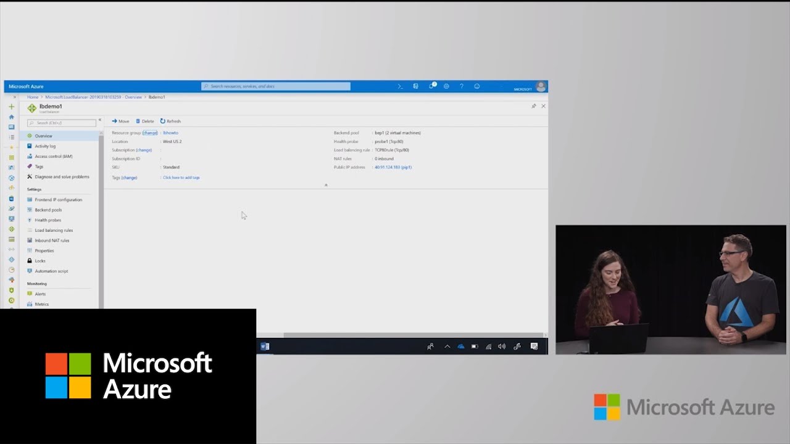Viewport: 790px width, 444px height.
Task: Click change link beside Tags
Action: (x=129, y=178)
